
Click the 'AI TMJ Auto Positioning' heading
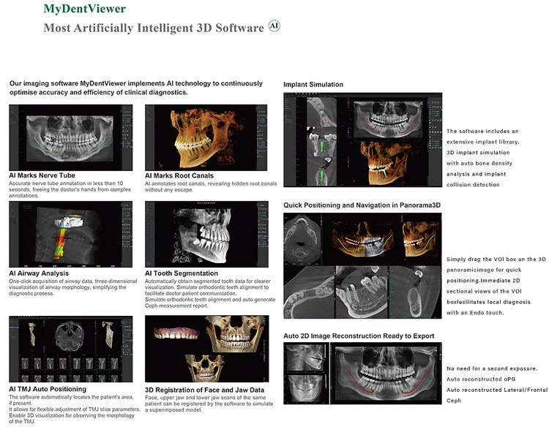pyautogui.click(x=48, y=389)
